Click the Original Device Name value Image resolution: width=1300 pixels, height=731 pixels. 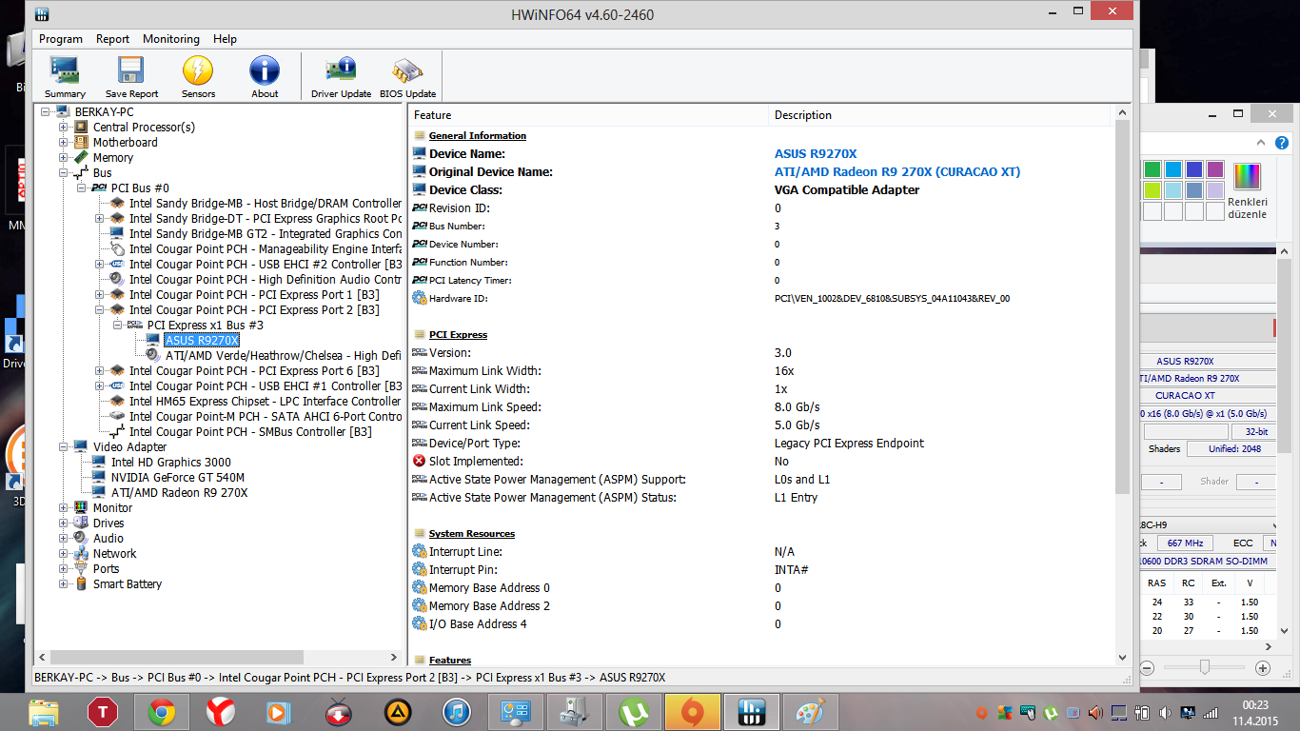coord(897,172)
